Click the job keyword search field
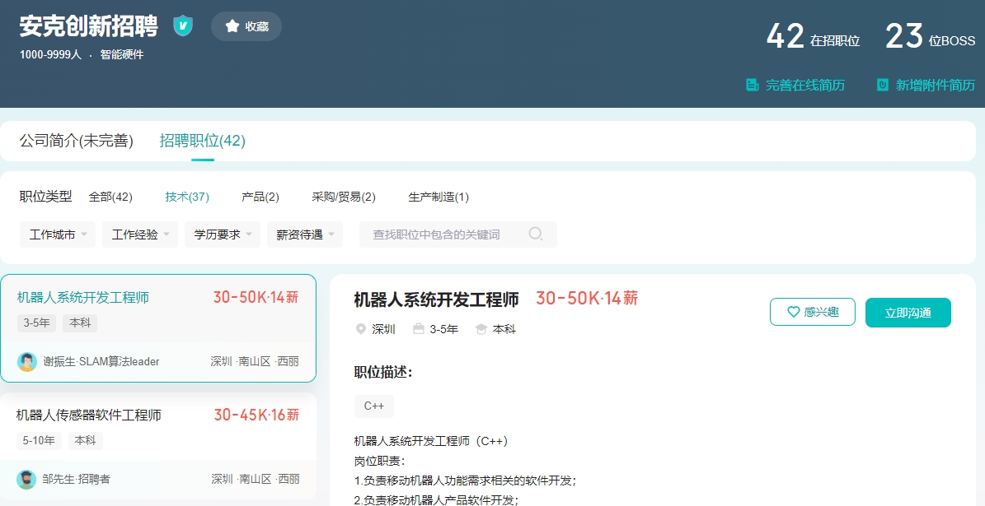Image resolution: width=985 pixels, height=506 pixels. [458, 234]
